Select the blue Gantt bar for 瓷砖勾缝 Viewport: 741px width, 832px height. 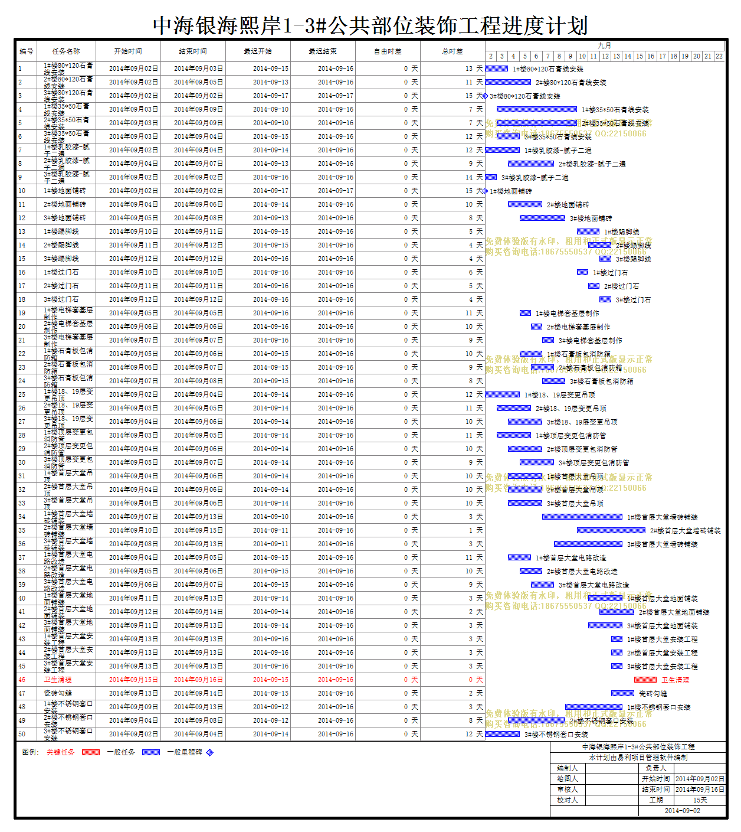tap(622, 693)
